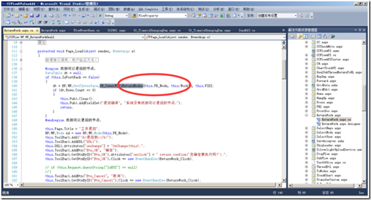Viewport: 371px width, 200px height.
Task: Click the colorful last icon in Solution Explorer toolbar
Action: tap(333, 36)
